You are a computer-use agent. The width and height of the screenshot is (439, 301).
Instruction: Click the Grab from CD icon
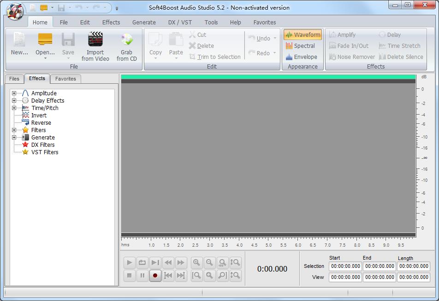click(x=126, y=40)
